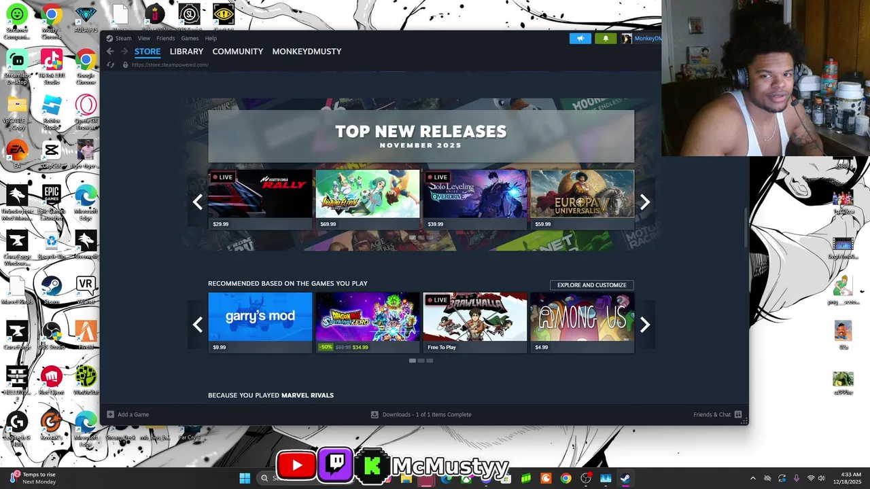Open Downloads - 1 of 1 Items Complete
Screen dimensions: 870x489
(427, 414)
